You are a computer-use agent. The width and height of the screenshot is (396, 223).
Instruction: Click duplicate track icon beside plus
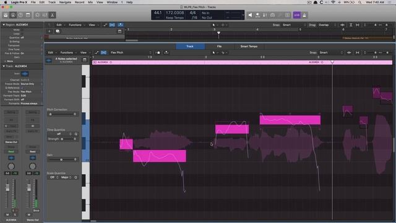(58, 31)
